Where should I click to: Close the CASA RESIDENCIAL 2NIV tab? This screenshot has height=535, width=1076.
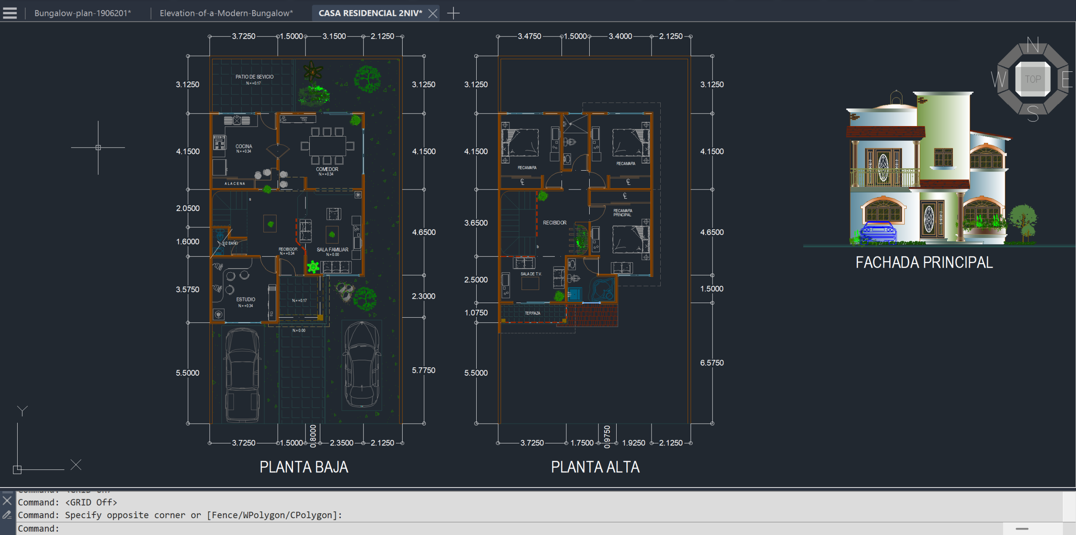433,13
